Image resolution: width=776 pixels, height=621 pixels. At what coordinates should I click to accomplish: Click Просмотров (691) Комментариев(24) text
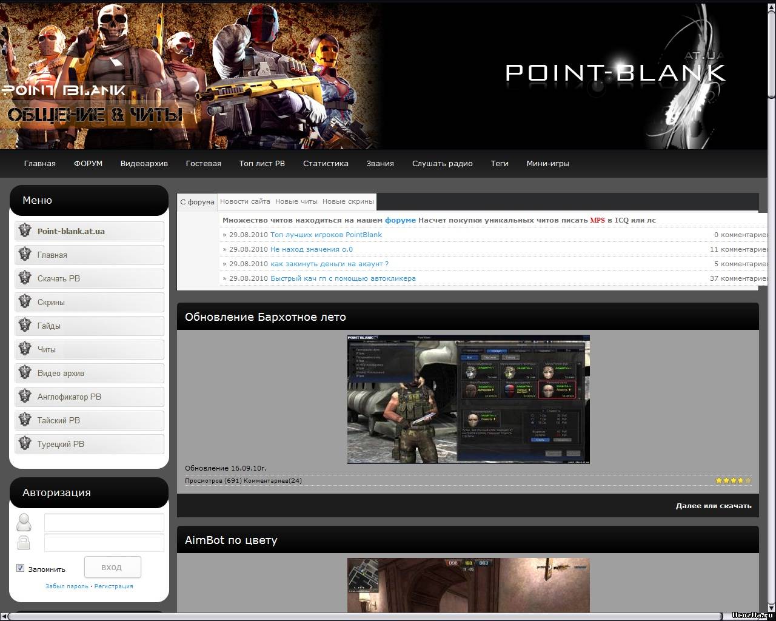pyautogui.click(x=243, y=480)
